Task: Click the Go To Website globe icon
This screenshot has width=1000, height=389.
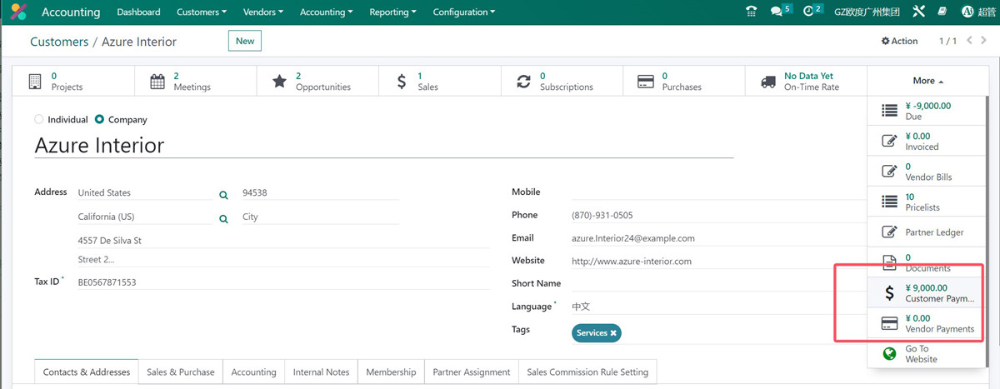Action: coord(889,354)
